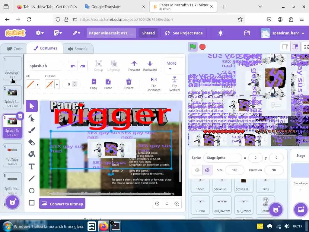Switch to small stage layout
Viewport: 309px width, 232px height.
coord(285,47)
